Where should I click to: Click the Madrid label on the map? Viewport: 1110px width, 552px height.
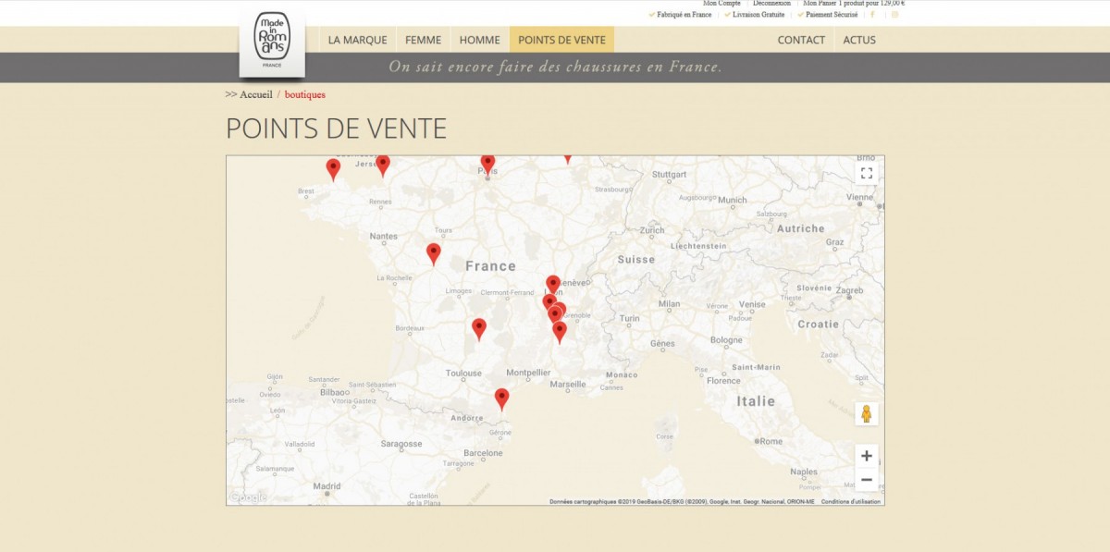point(327,486)
